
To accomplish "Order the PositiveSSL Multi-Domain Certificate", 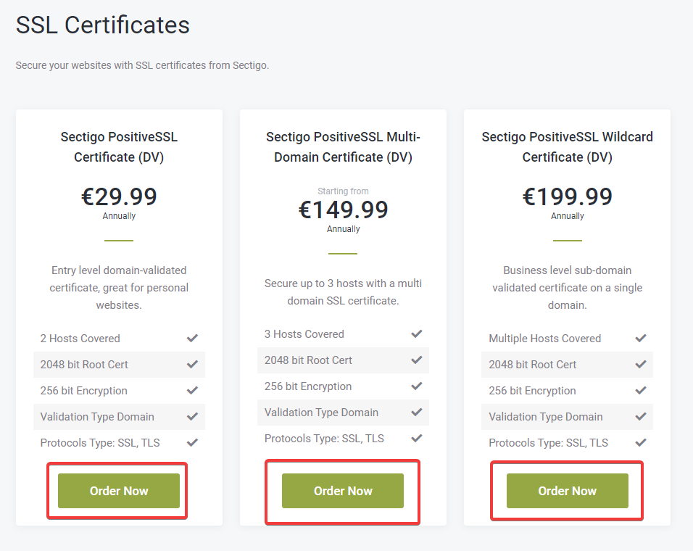I will [x=343, y=491].
